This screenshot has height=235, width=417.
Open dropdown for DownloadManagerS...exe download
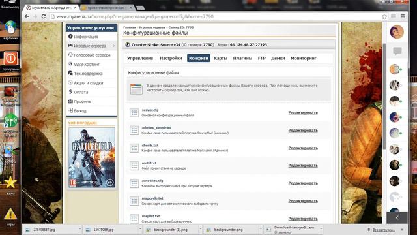321,229
